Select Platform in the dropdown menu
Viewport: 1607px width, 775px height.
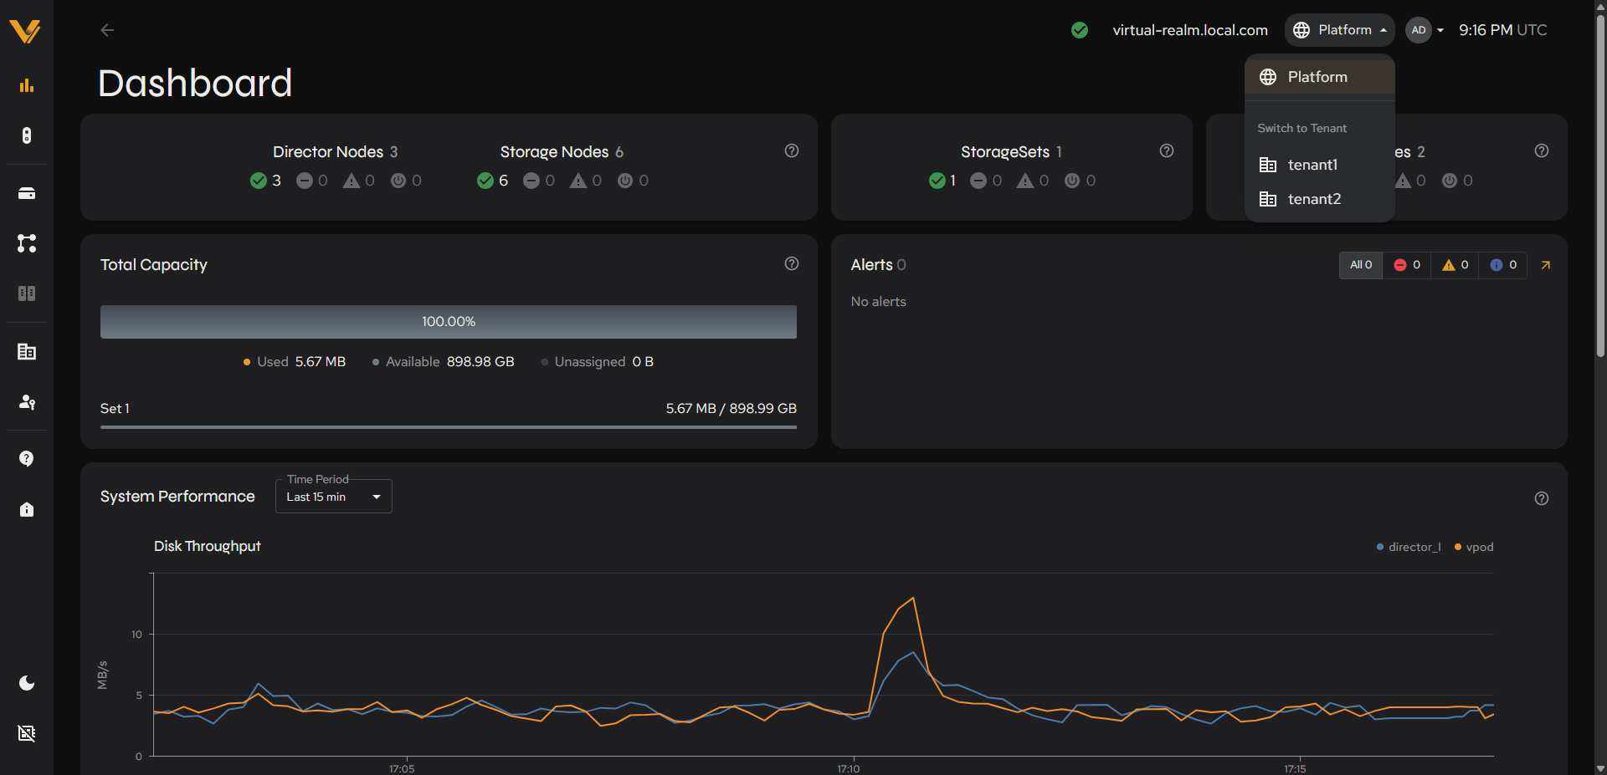pos(1320,77)
